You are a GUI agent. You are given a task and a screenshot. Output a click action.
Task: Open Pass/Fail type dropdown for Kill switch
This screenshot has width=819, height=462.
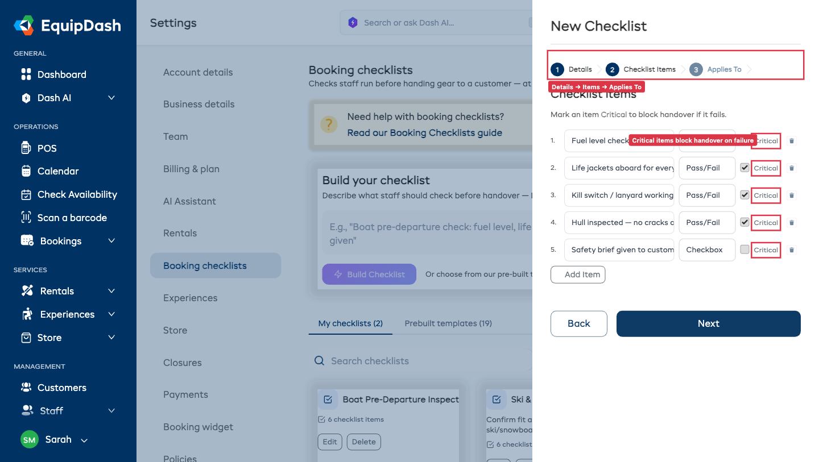tap(707, 195)
